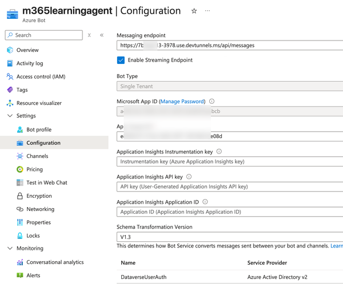Image resolution: width=343 pixels, height=284 pixels.
Task: Toggle the Enable Streaming Endpoint checkbox
Action: [121, 60]
